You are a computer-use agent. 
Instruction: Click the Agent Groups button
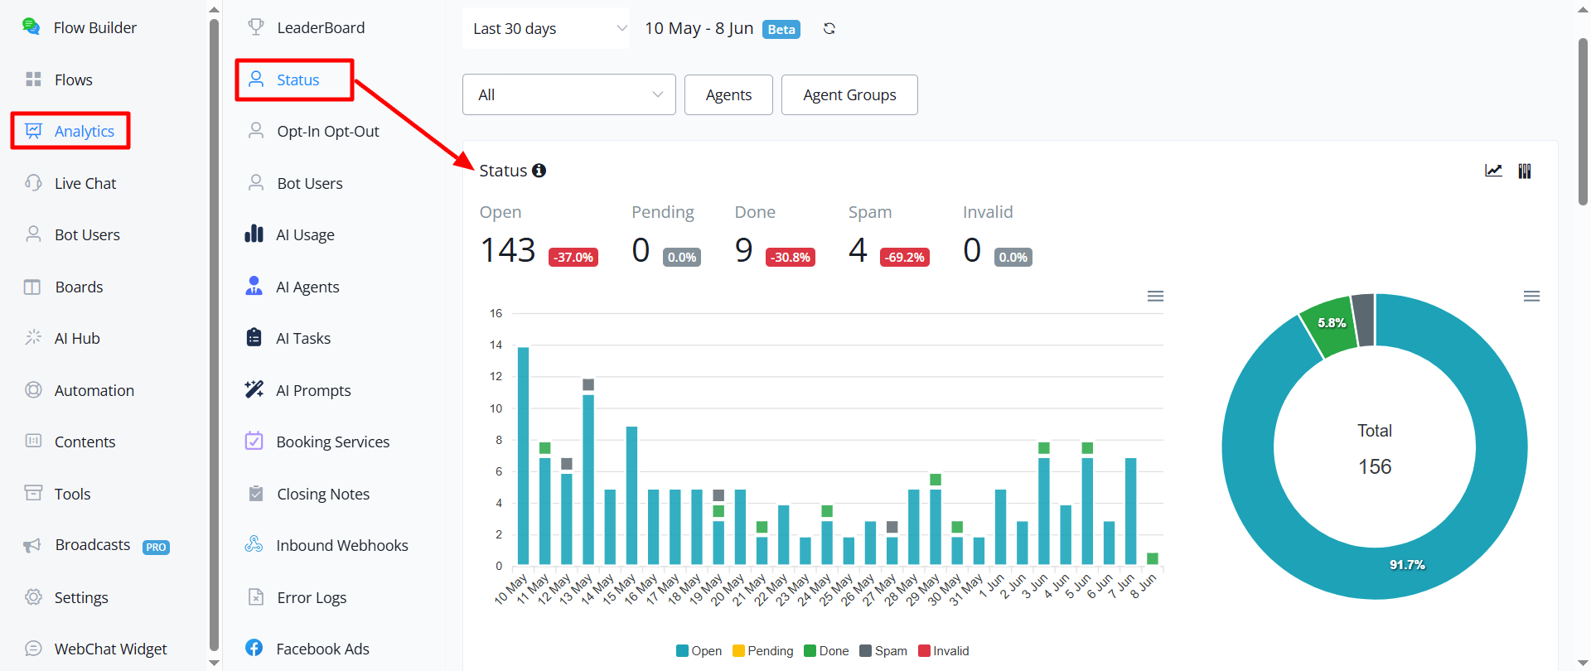pyautogui.click(x=849, y=95)
